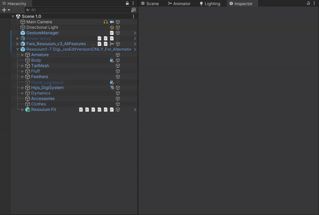Viewport: 319px width, 215px height.
Task: Open the Scene 1.0 three-dot options menu
Action: pos(134,16)
